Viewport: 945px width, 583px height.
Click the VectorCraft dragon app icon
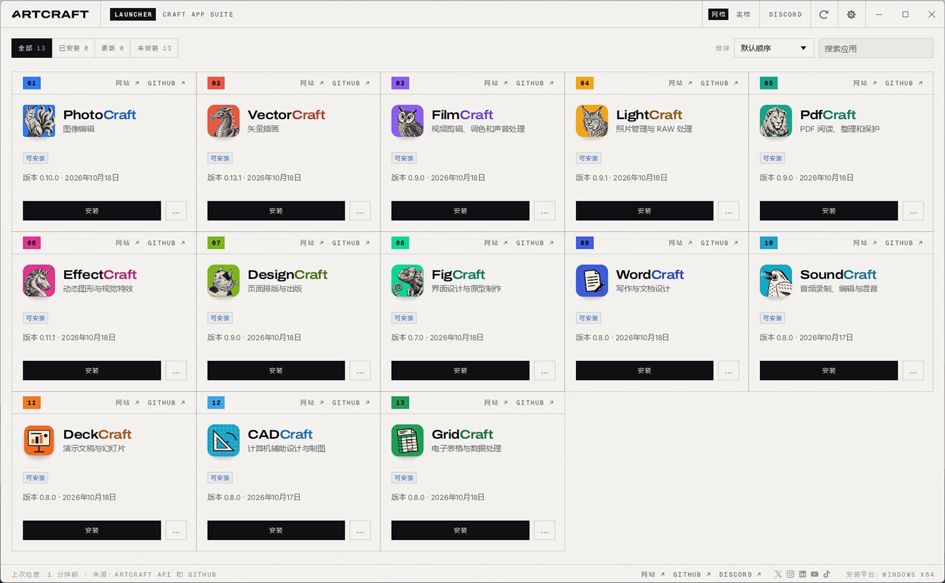coord(224,121)
